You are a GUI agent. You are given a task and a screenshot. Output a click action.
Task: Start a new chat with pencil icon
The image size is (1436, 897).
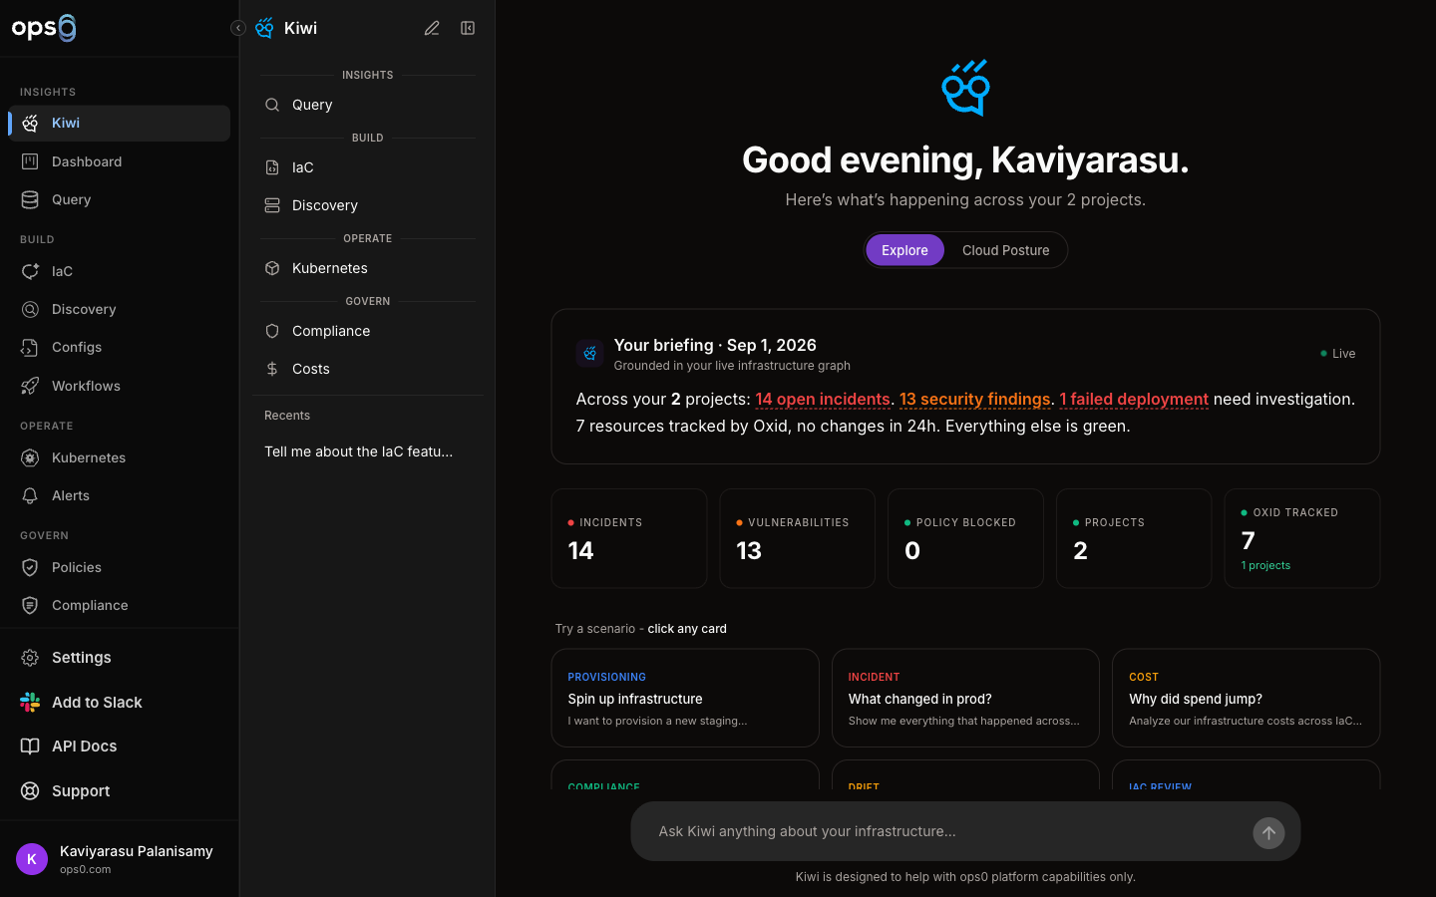coord(432,28)
